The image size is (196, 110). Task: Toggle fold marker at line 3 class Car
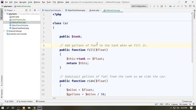(51, 23)
